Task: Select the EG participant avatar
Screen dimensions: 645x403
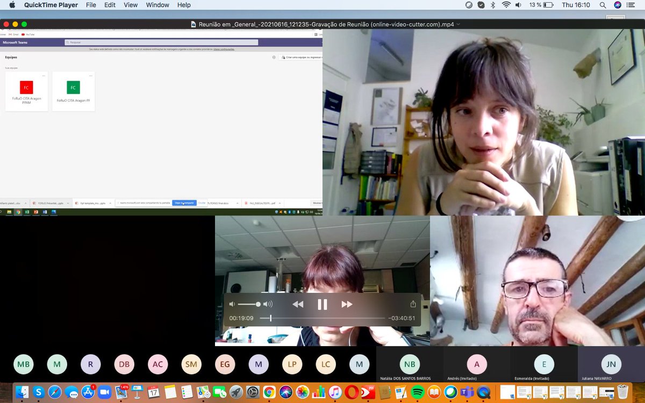Action: coord(225,364)
